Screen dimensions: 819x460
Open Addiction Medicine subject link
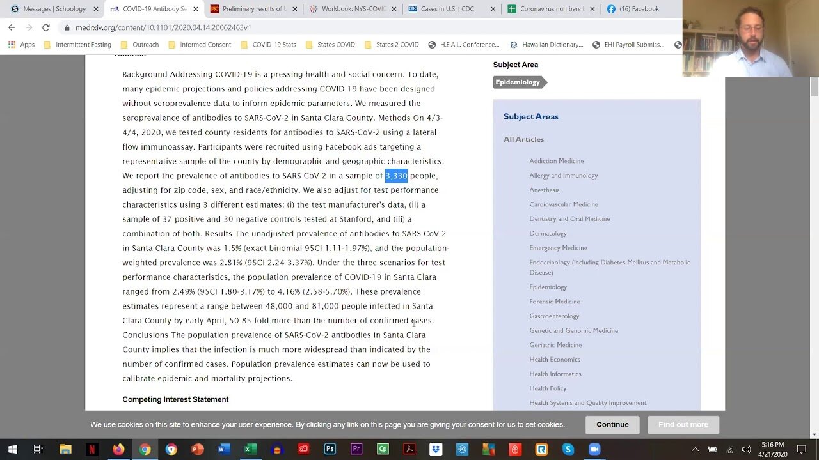point(556,161)
